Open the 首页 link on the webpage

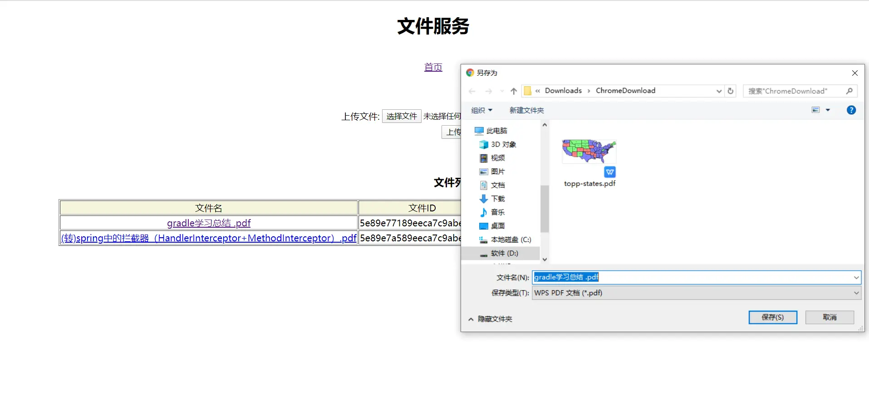point(433,67)
